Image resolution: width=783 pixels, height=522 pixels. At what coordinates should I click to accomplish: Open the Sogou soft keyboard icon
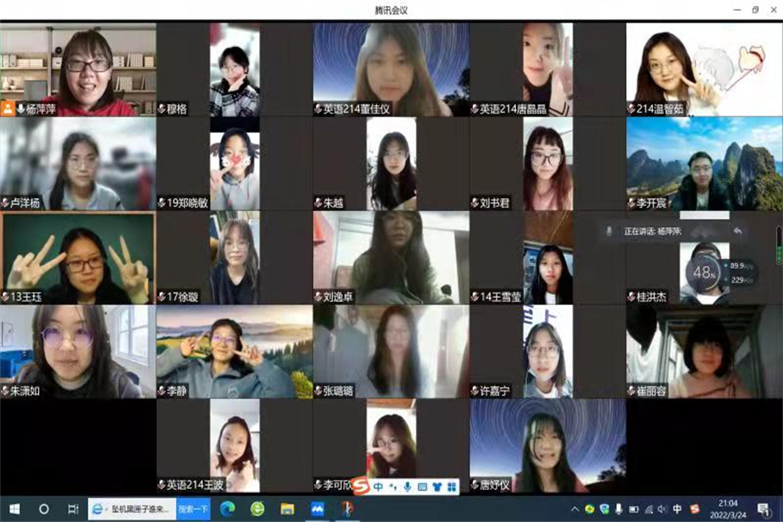point(422,487)
